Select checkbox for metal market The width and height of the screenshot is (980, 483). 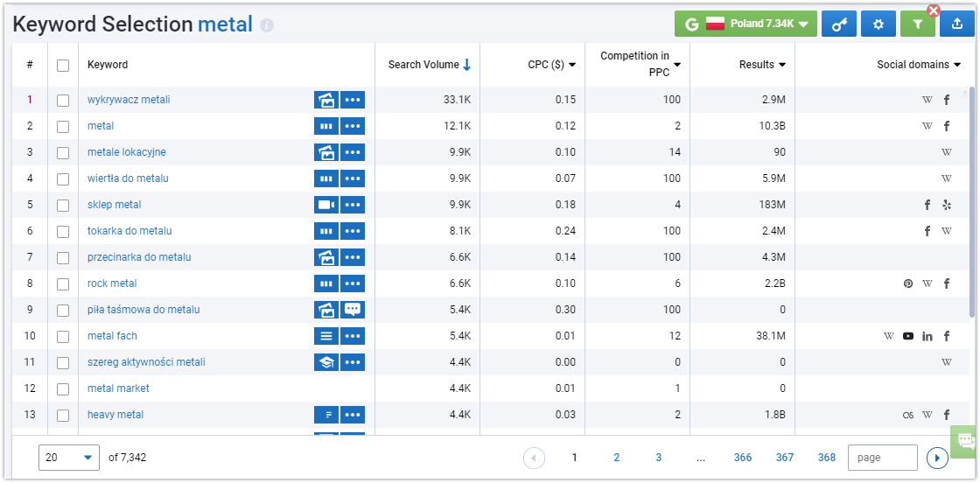[x=63, y=388]
